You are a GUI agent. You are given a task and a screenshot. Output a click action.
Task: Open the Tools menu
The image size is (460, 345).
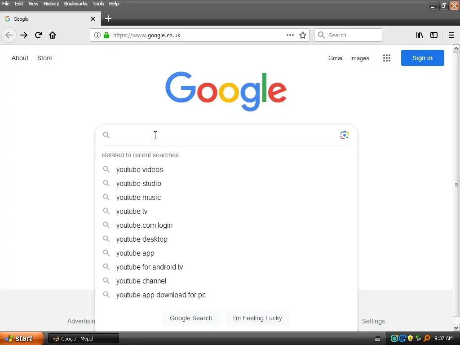coord(98,4)
